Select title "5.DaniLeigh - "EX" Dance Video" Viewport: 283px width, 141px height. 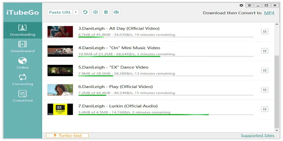click(x=113, y=67)
